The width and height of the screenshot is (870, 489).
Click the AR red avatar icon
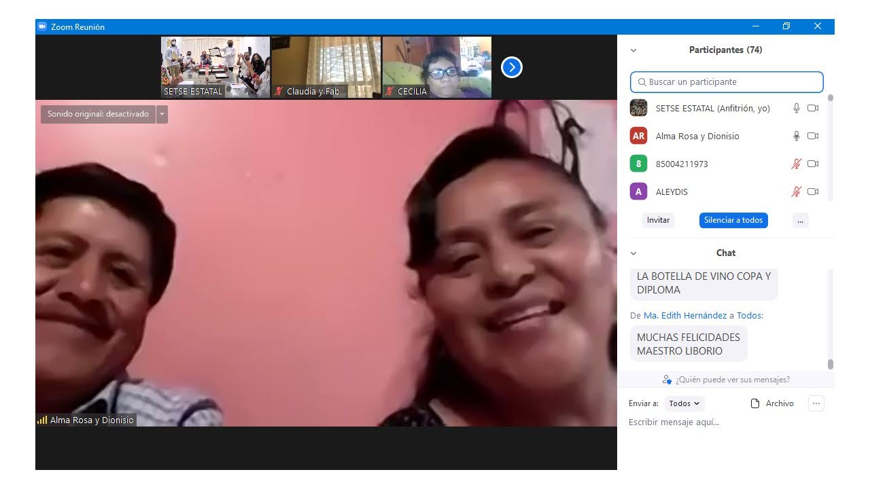(638, 136)
